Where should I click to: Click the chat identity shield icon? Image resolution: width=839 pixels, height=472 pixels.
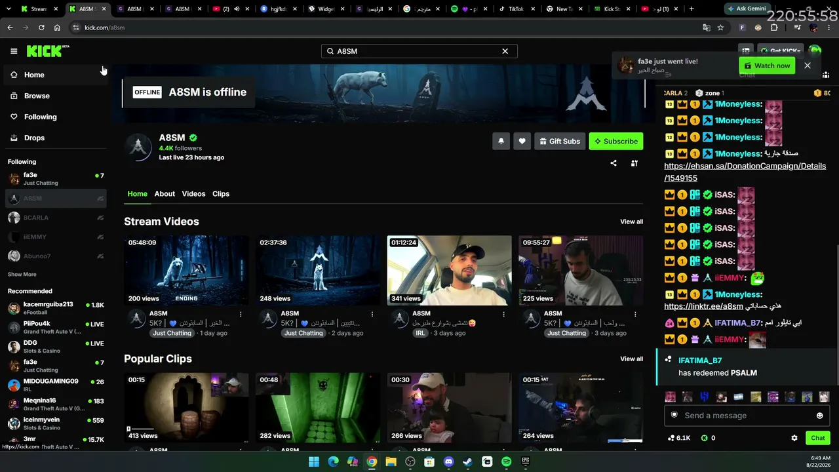pyautogui.click(x=674, y=415)
